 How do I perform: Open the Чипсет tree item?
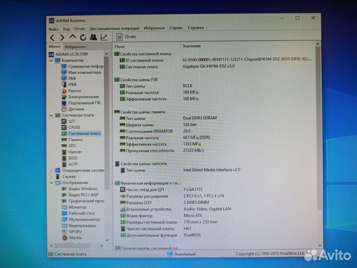tap(71, 152)
